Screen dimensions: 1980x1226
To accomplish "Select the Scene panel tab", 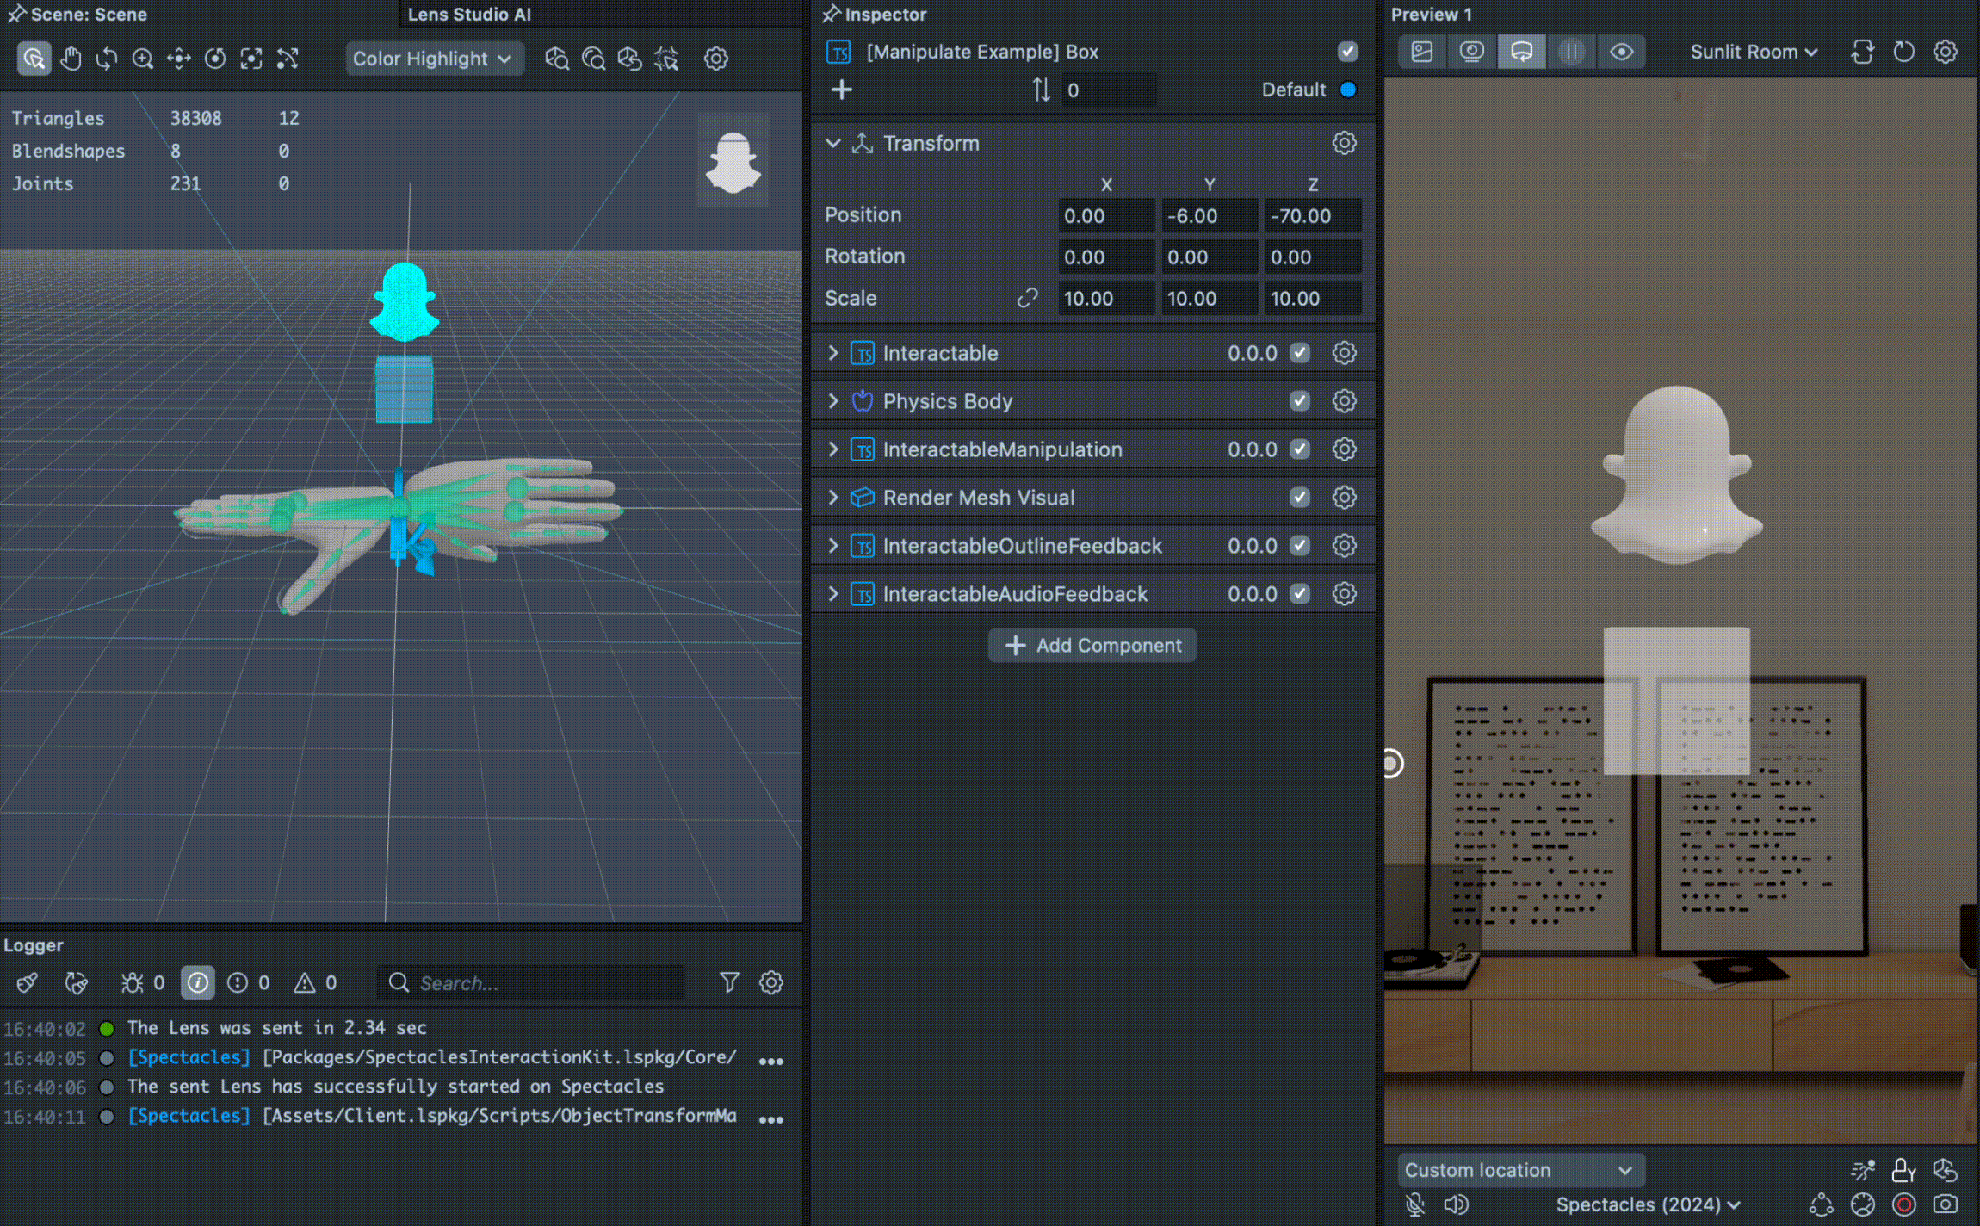I will click(x=88, y=15).
